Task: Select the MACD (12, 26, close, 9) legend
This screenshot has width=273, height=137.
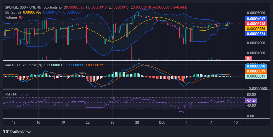Action: click(x=24, y=65)
